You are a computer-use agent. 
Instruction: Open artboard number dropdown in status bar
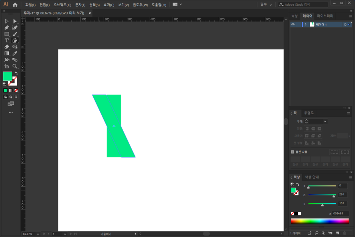[x=65, y=234]
